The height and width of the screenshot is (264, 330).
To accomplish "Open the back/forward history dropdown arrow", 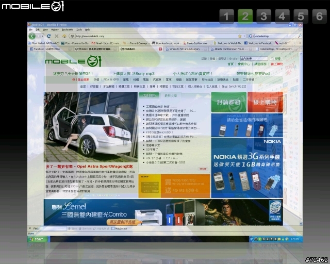I will pos(42,36).
